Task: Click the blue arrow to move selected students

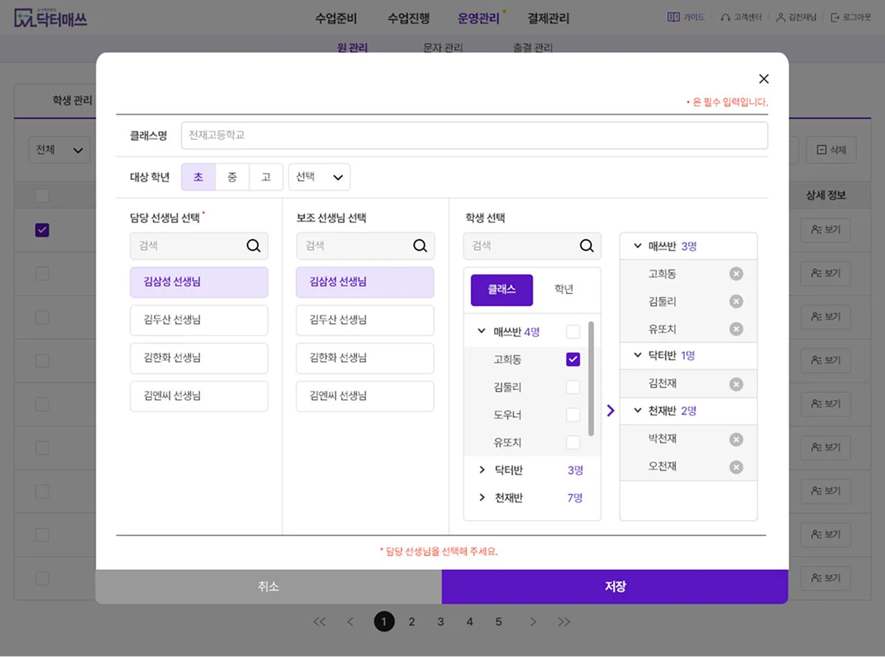Action: point(610,411)
